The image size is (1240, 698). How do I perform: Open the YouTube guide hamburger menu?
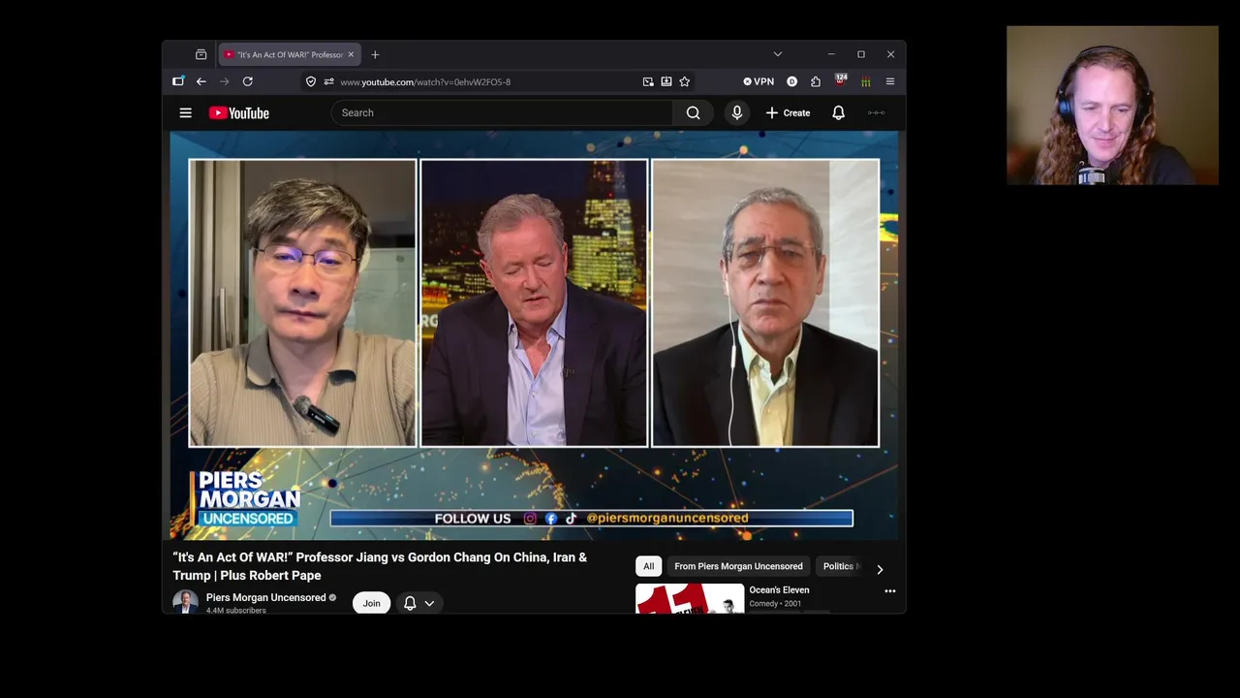pos(185,112)
